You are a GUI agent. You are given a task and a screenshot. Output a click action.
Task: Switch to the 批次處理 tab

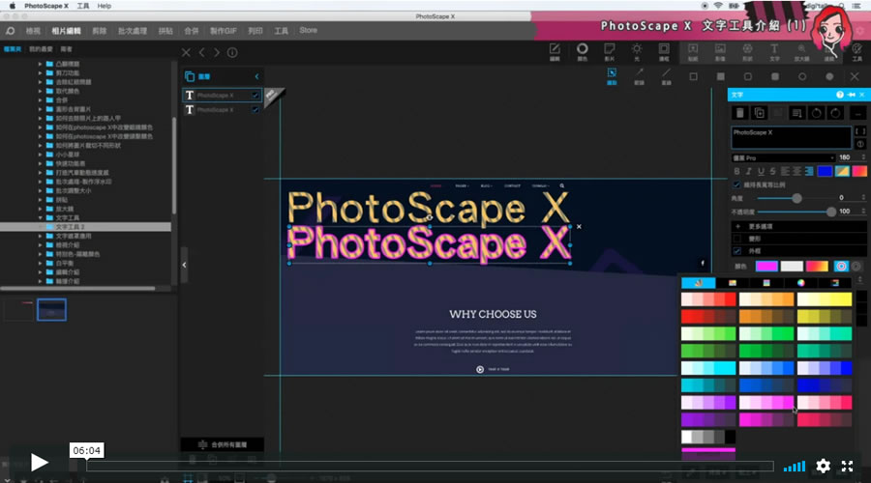[134, 31]
